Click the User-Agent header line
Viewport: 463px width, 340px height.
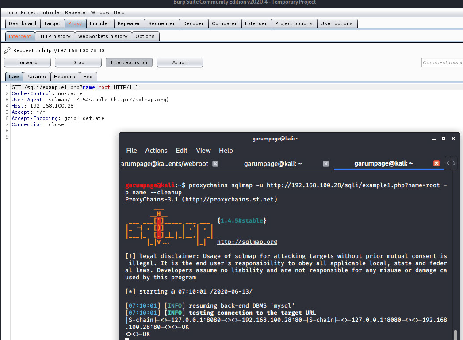[x=90, y=100]
